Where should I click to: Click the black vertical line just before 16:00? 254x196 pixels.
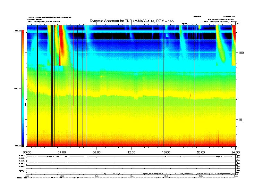point(164,86)
